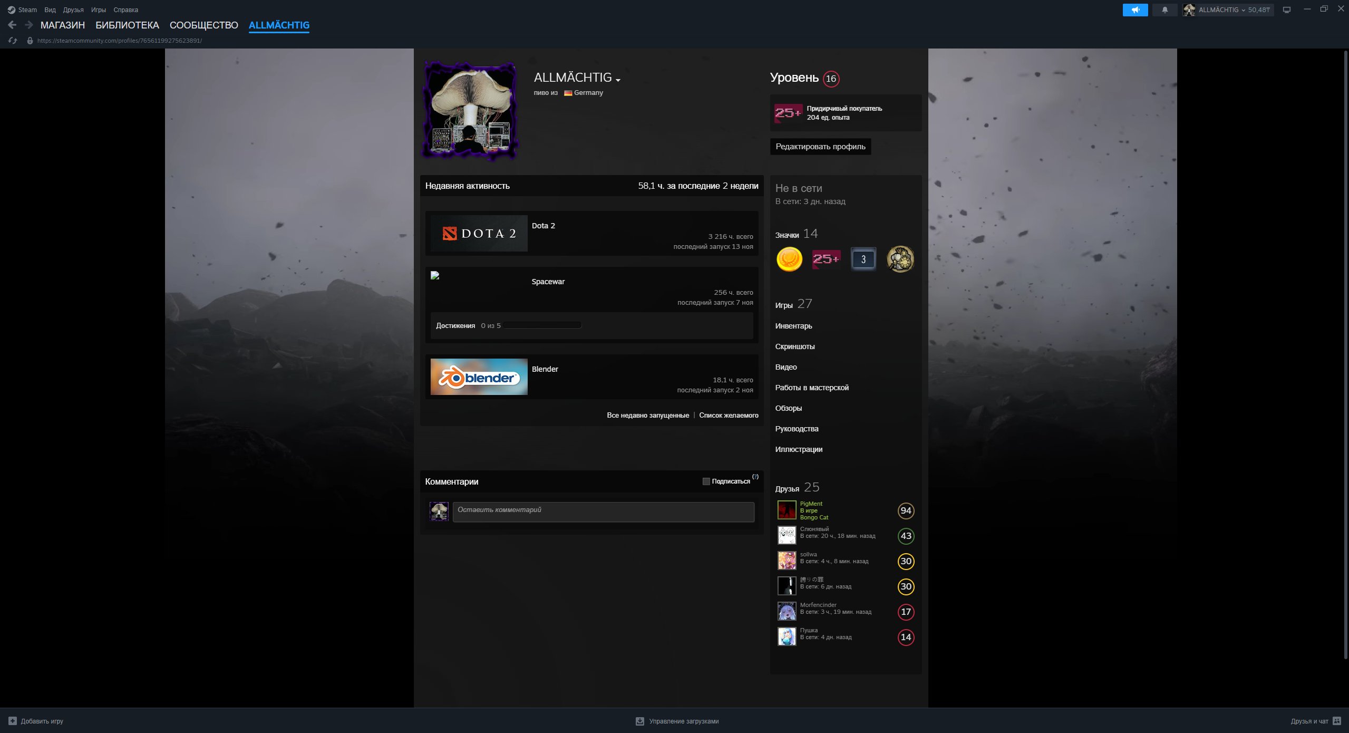This screenshot has height=733, width=1349.
Task: Open the gold coin Years of Service badge
Action: 789,259
